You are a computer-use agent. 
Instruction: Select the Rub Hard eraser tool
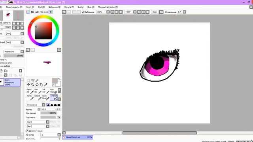pos(54,91)
